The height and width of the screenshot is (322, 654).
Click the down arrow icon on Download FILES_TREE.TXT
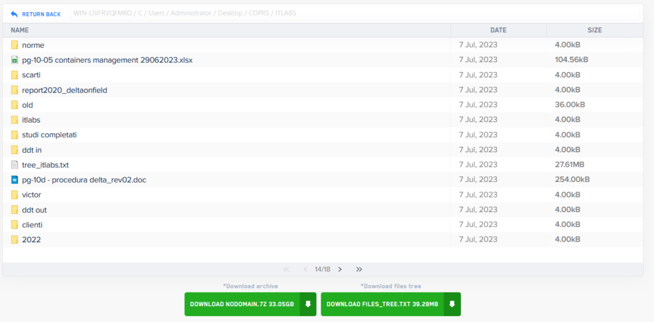tap(452, 304)
